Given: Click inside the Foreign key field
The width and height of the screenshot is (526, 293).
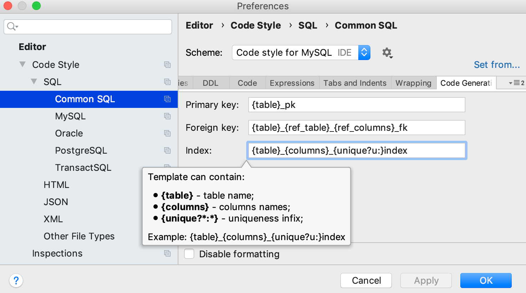Looking at the screenshot, I should (x=356, y=128).
